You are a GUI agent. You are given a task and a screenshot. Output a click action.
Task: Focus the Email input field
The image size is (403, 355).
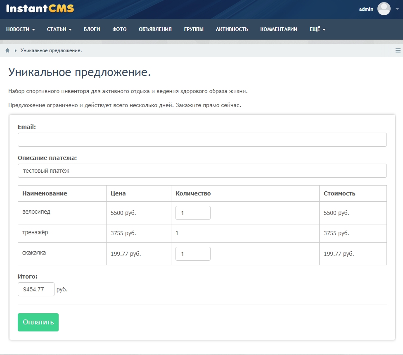(x=202, y=140)
